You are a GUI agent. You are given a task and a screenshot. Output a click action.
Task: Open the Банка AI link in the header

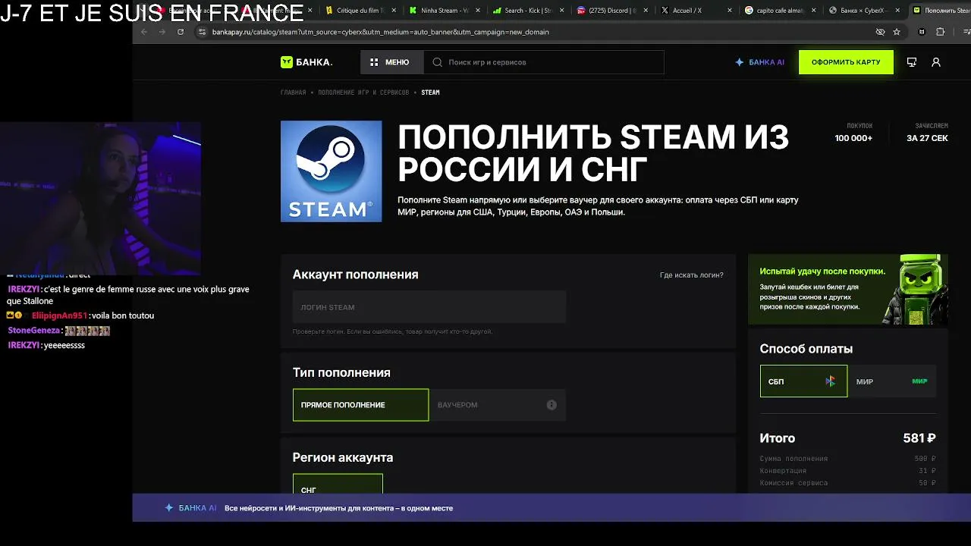[760, 62]
